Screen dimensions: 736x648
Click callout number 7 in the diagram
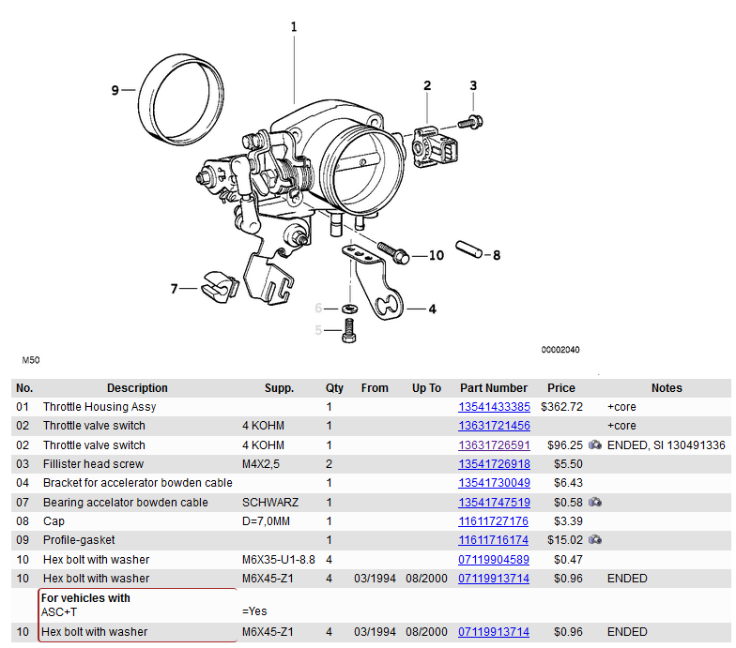174,289
